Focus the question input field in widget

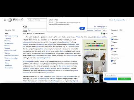(x=118, y=75)
